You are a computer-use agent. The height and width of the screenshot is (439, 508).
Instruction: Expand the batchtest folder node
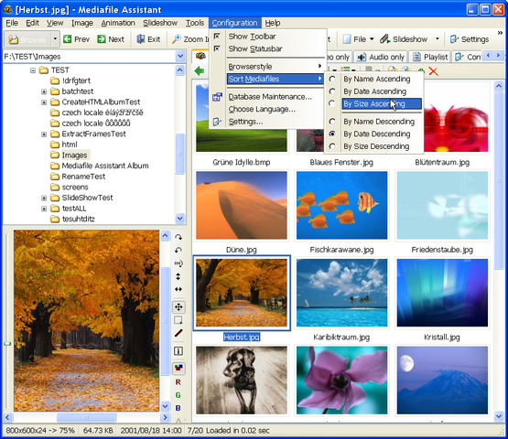(44, 91)
